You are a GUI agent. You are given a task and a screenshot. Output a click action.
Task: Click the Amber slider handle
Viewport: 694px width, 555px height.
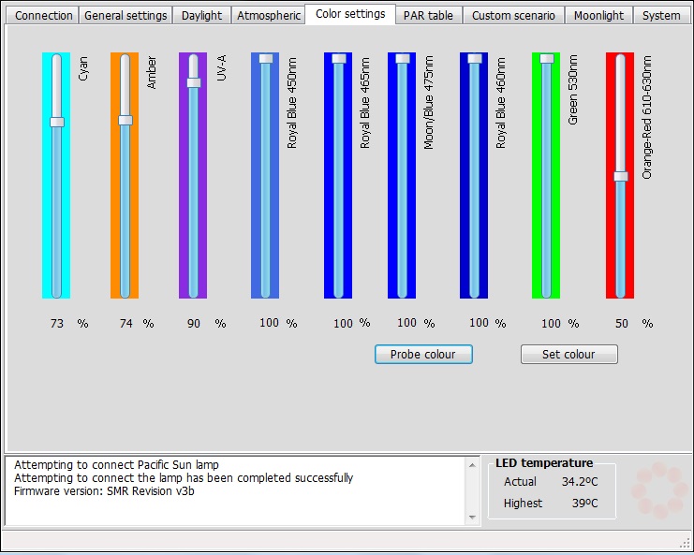126,120
